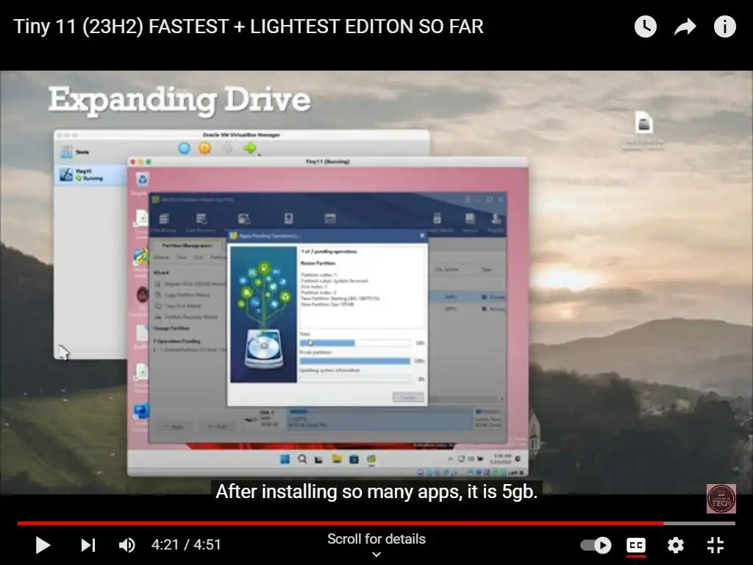Screen dimensions: 753x565
Task: Click the 4:21 / 4:51 time display
Action: click(x=186, y=545)
